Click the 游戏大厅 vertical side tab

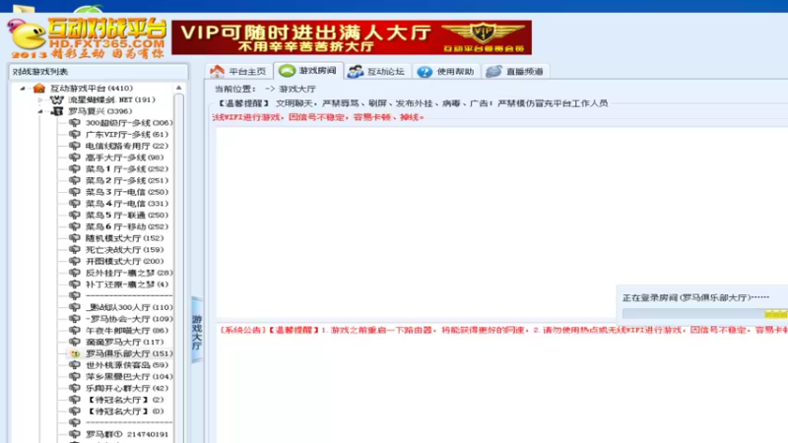click(197, 331)
